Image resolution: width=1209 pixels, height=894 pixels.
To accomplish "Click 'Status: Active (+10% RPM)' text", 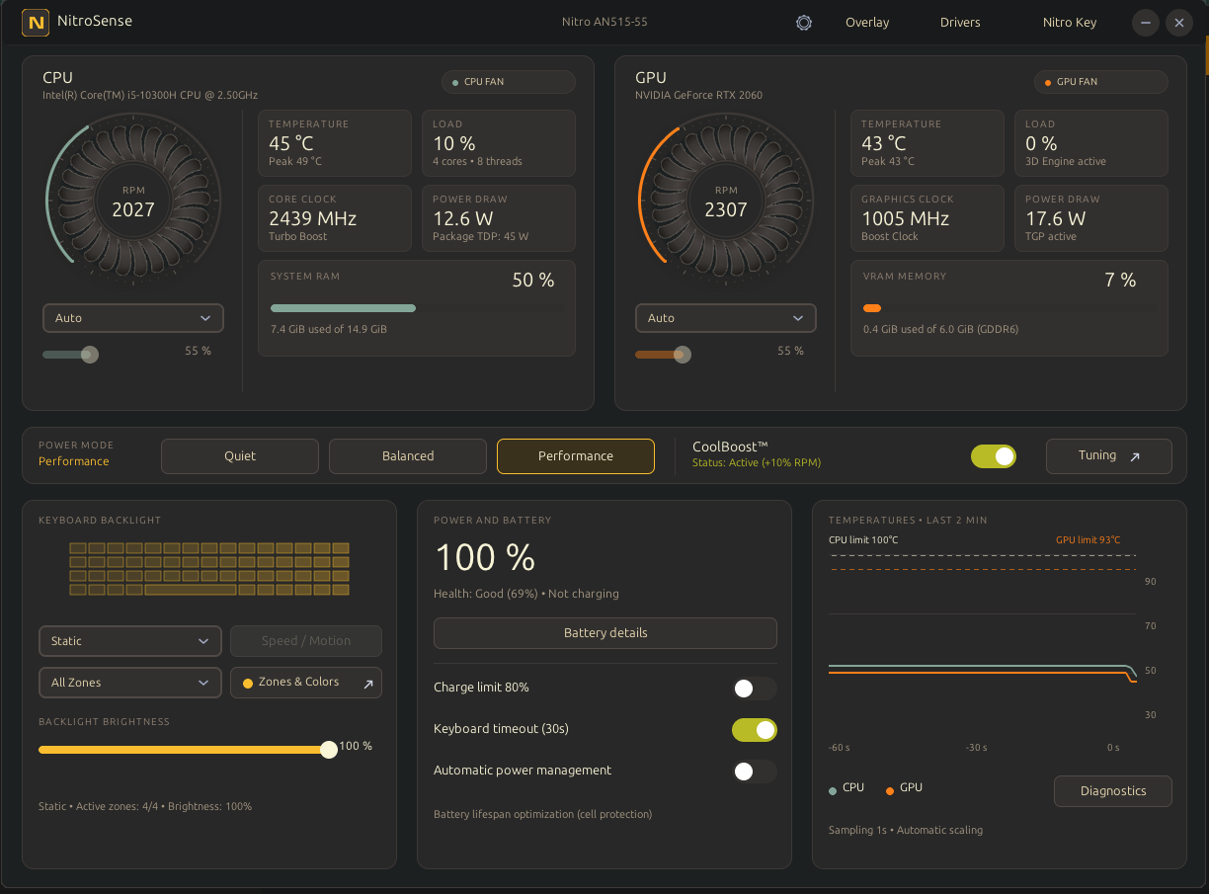I will click(757, 462).
